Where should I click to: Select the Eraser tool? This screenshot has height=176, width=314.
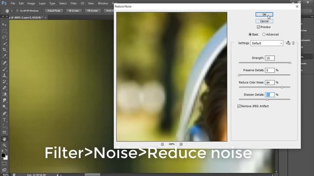point(4,88)
